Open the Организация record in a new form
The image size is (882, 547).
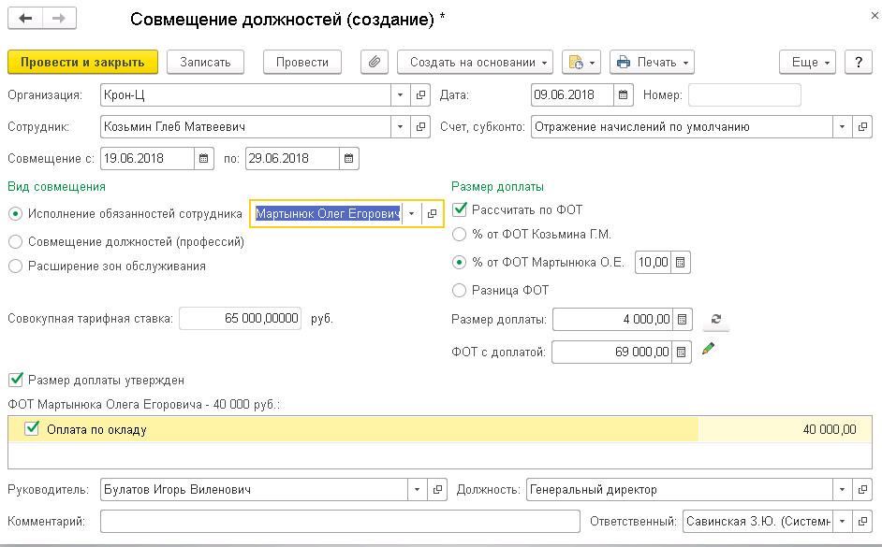[420, 95]
